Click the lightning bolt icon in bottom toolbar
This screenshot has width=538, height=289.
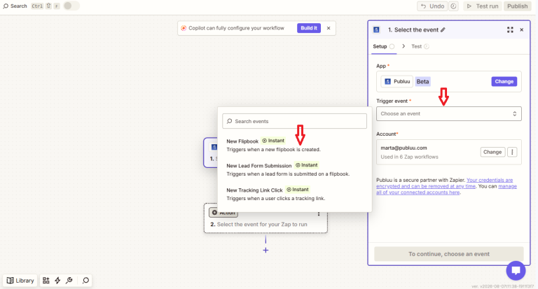[x=57, y=281]
